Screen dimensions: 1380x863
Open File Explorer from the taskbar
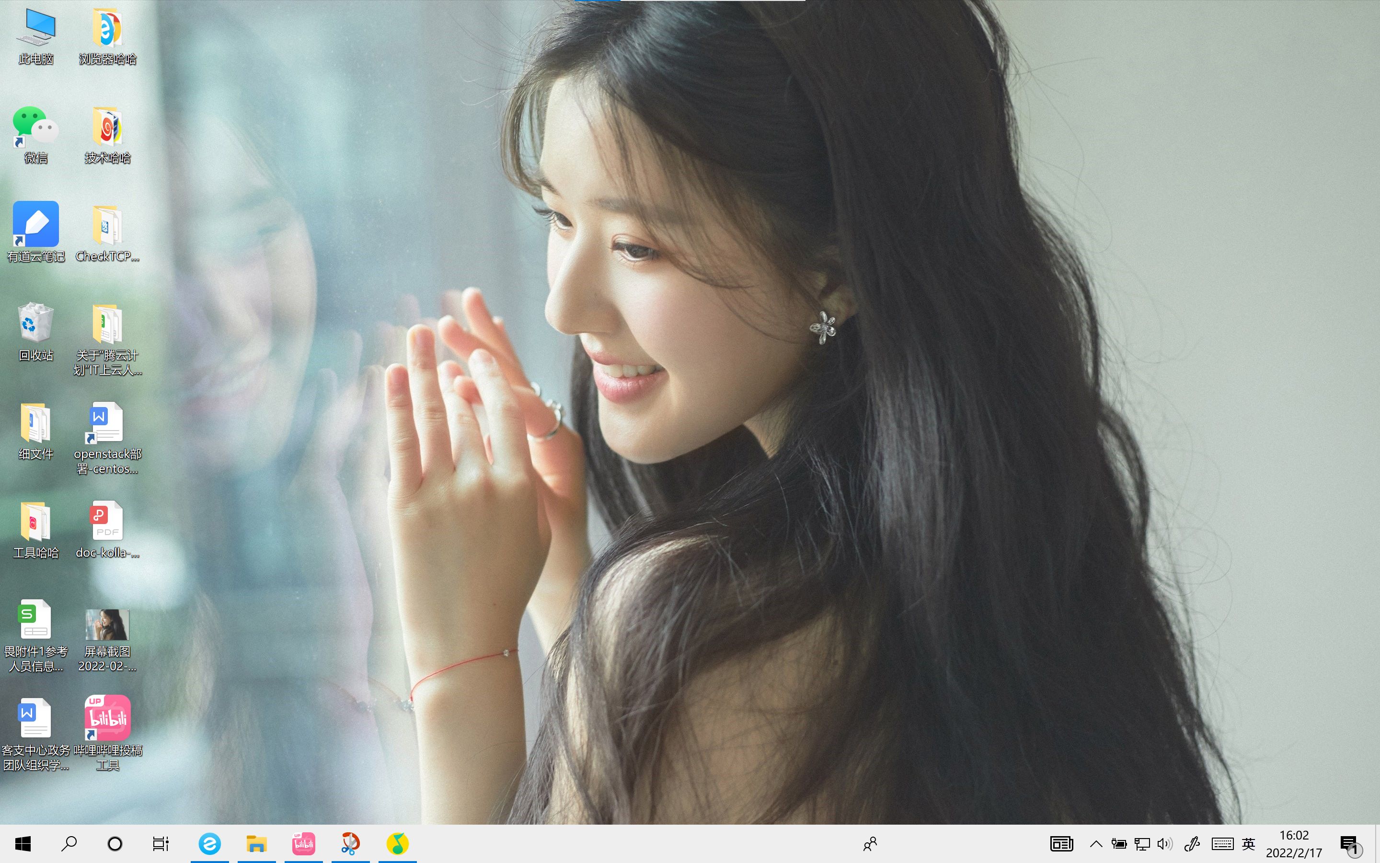point(257,844)
